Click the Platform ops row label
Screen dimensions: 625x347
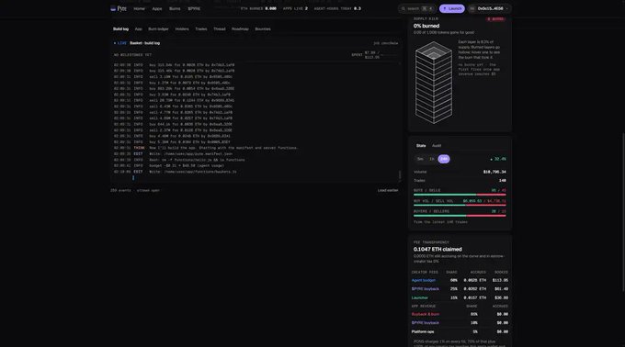click(x=423, y=331)
